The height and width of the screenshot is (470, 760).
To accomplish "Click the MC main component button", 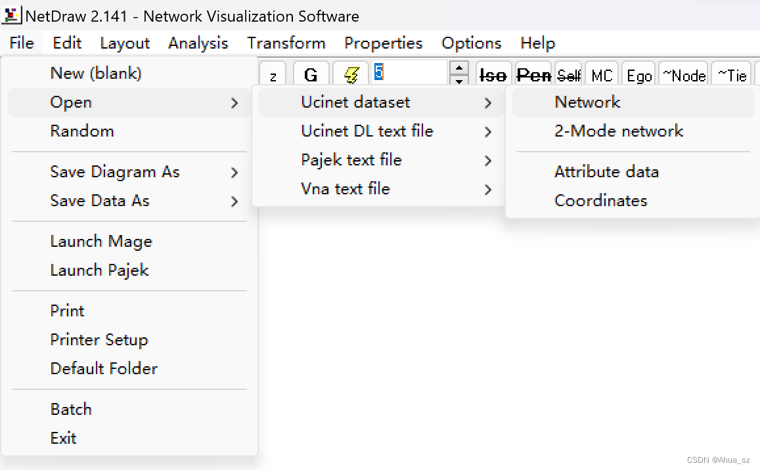I will tap(602, 75).
